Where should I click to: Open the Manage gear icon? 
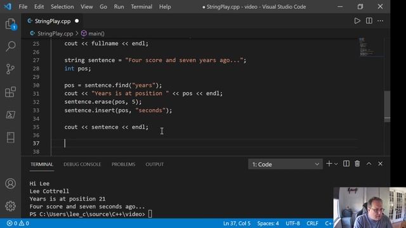point(11,206)
